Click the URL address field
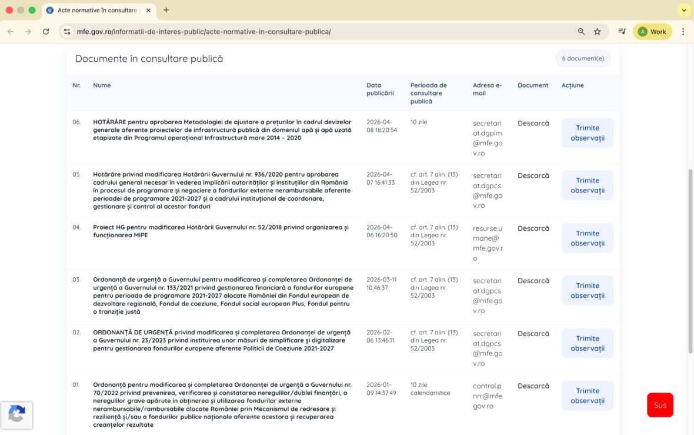This screenshot has height=435, width=694. [x=318, y=32]
